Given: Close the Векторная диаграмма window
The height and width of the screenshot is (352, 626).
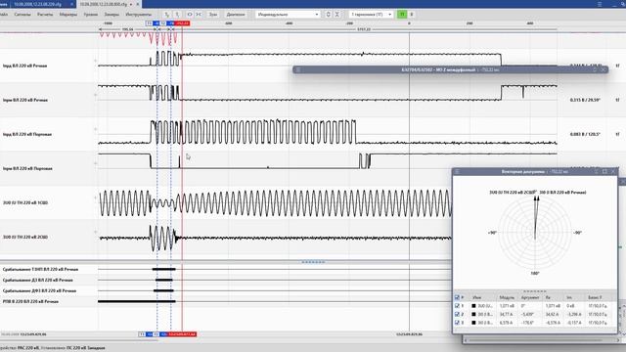Looking at the screenshot, I should point(613,172).
